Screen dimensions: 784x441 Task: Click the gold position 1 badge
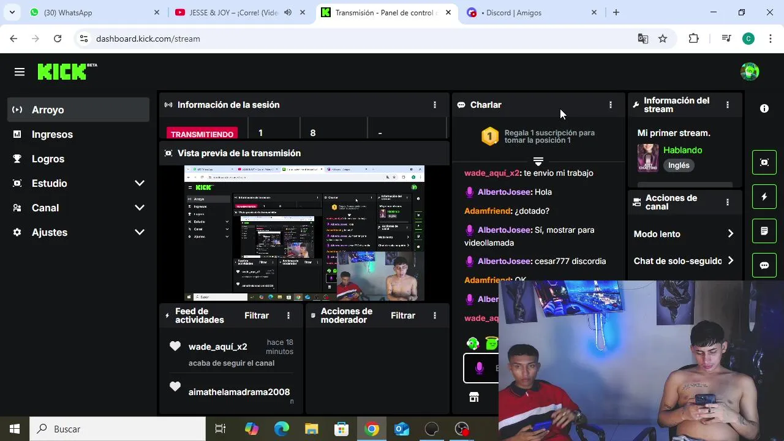click(x=490, y=136)
